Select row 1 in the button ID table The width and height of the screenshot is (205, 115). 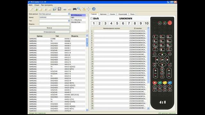point(119,31)
